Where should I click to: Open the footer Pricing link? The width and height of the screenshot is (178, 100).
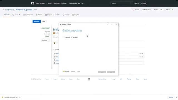[x=113, y=79]
